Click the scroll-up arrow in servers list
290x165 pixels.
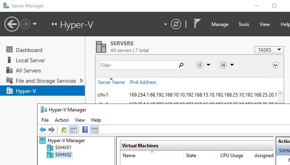pos(281,93)
